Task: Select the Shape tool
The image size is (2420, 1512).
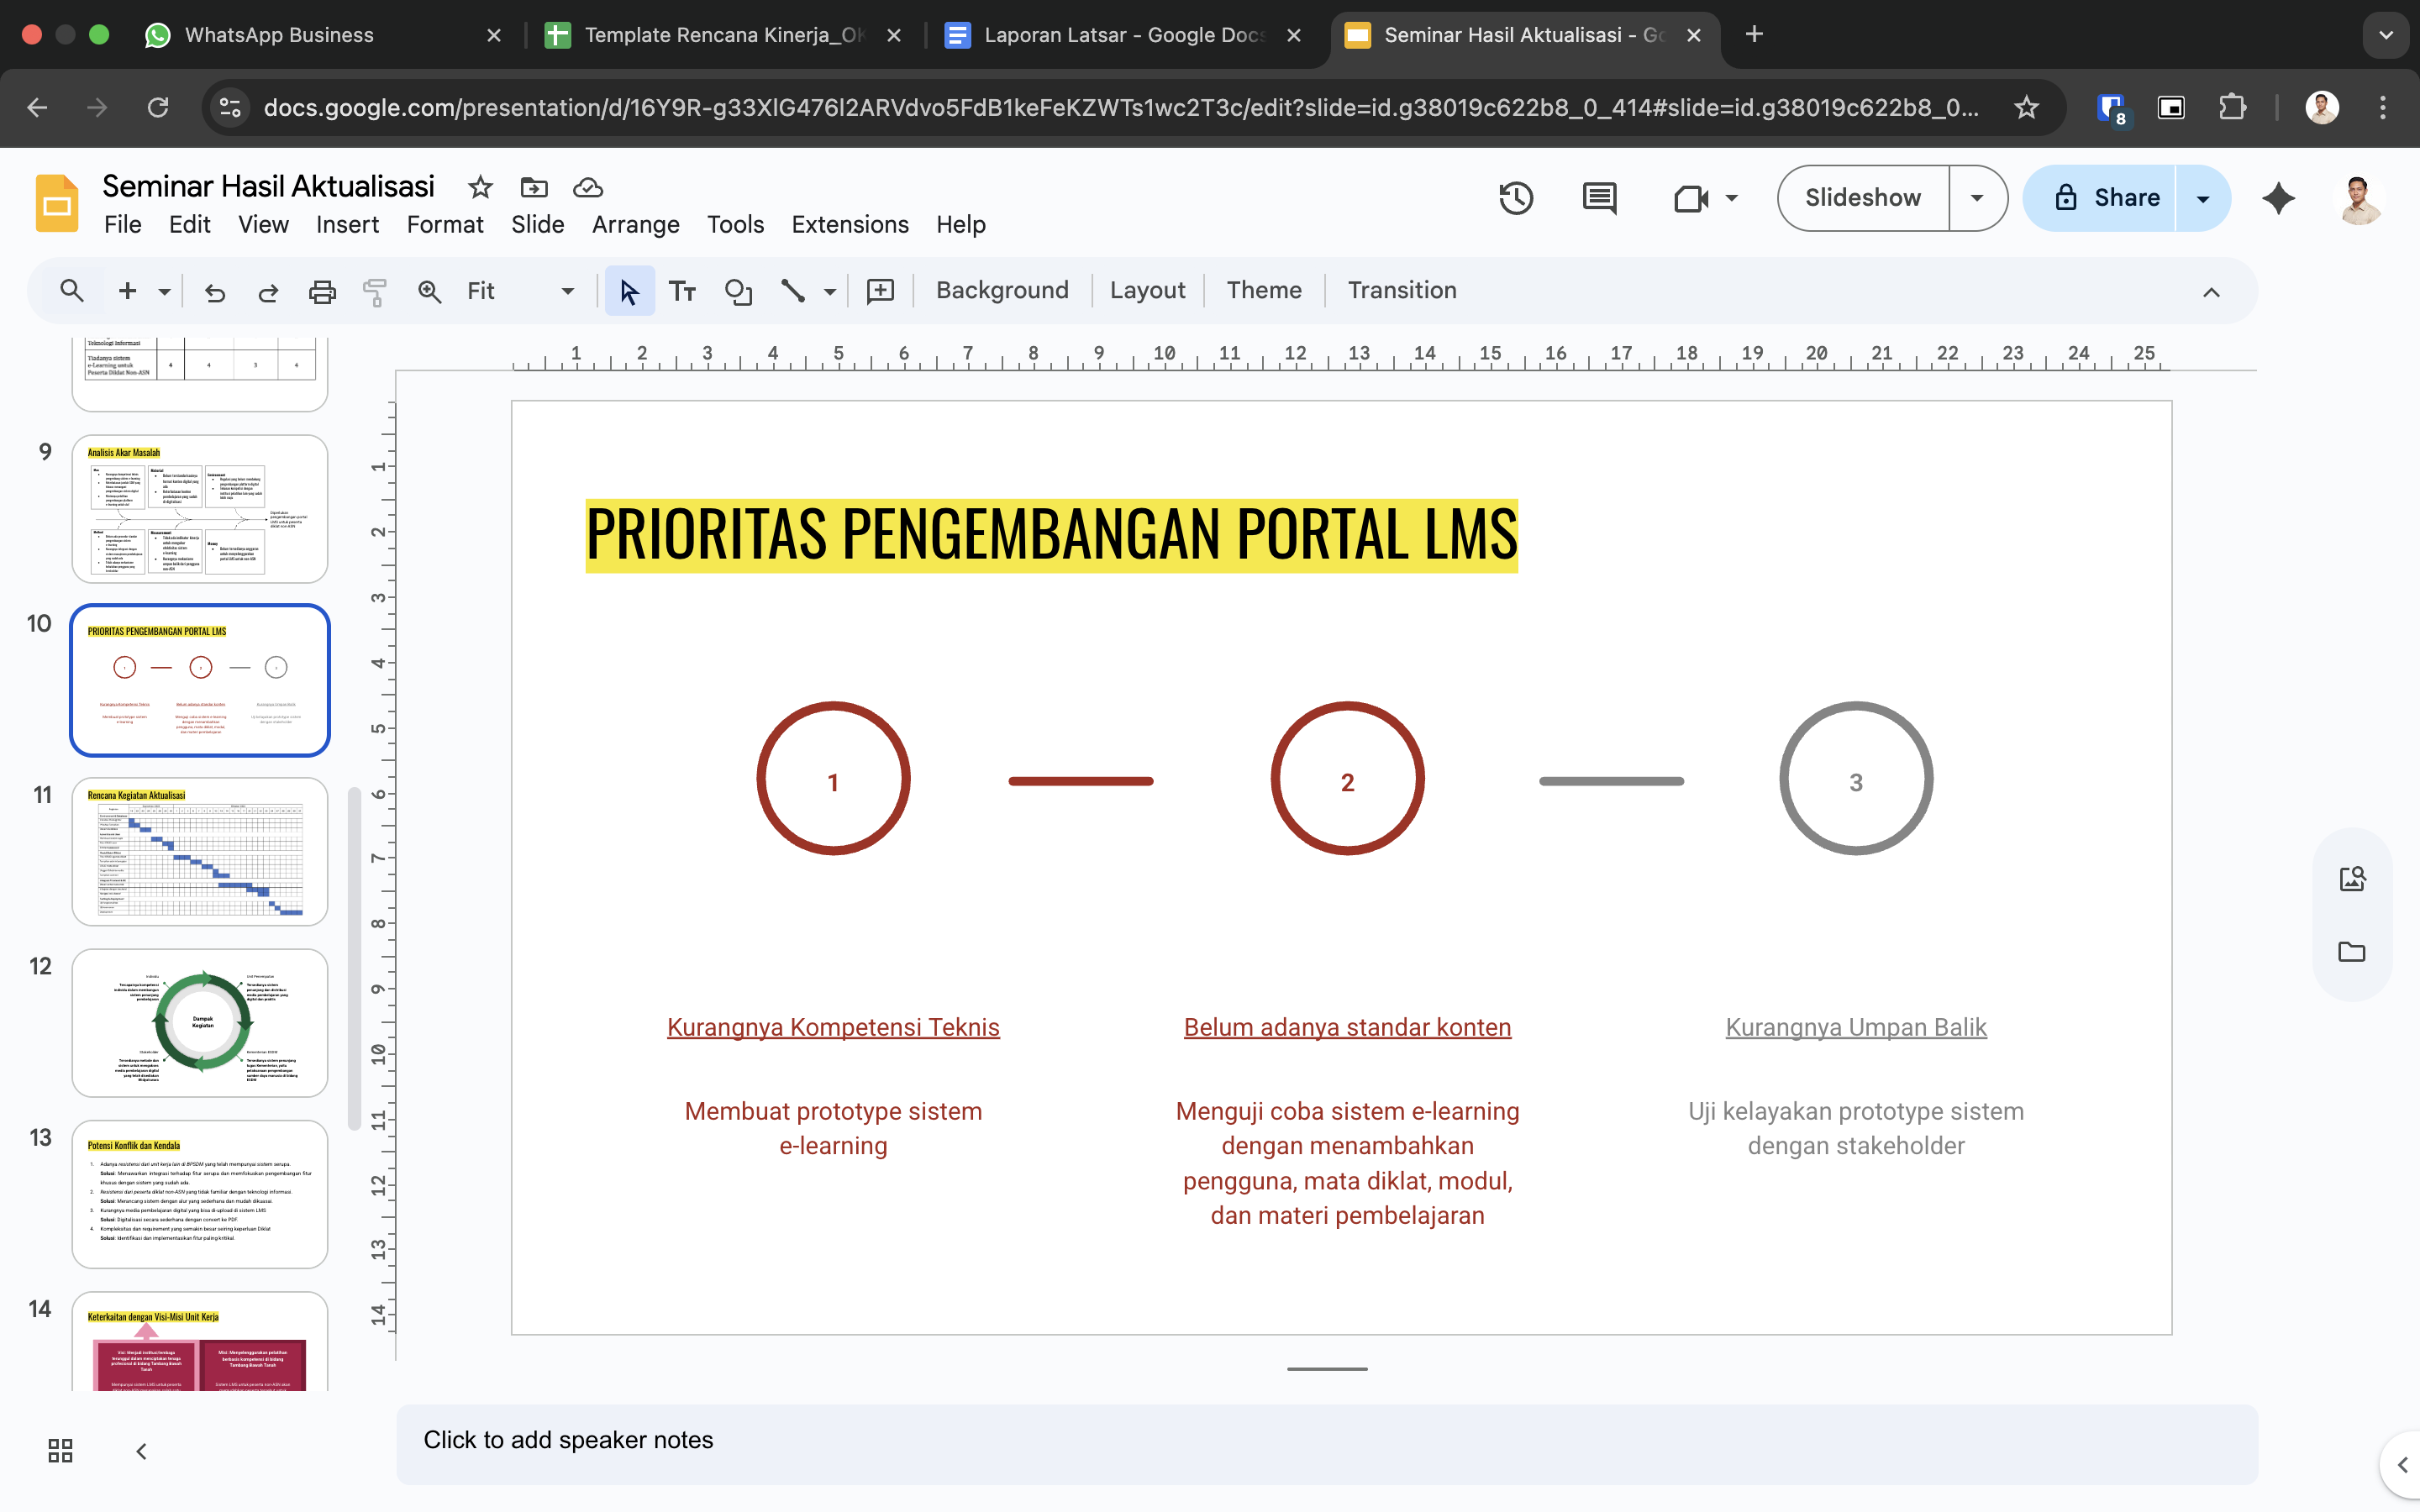Action: point(738,291)
